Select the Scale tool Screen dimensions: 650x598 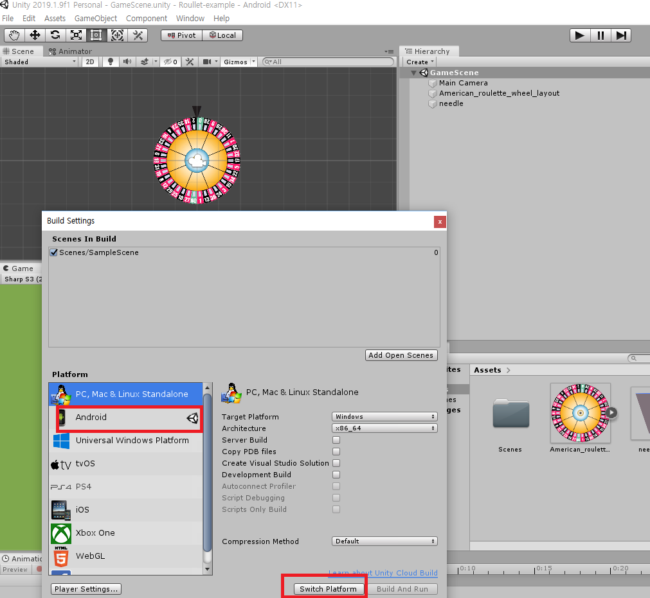[x=76, y=35]
